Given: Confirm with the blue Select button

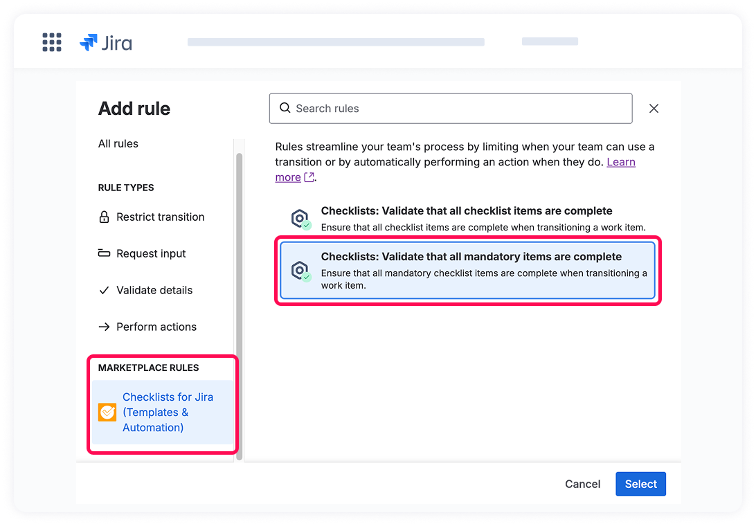Looking at the screenshot, I should [x=640, y=484].
